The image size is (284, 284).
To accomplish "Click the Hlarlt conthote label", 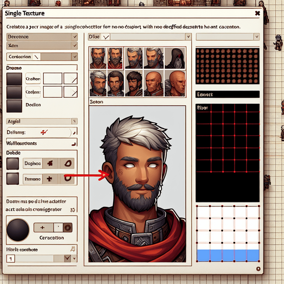I will click(22, 250).
